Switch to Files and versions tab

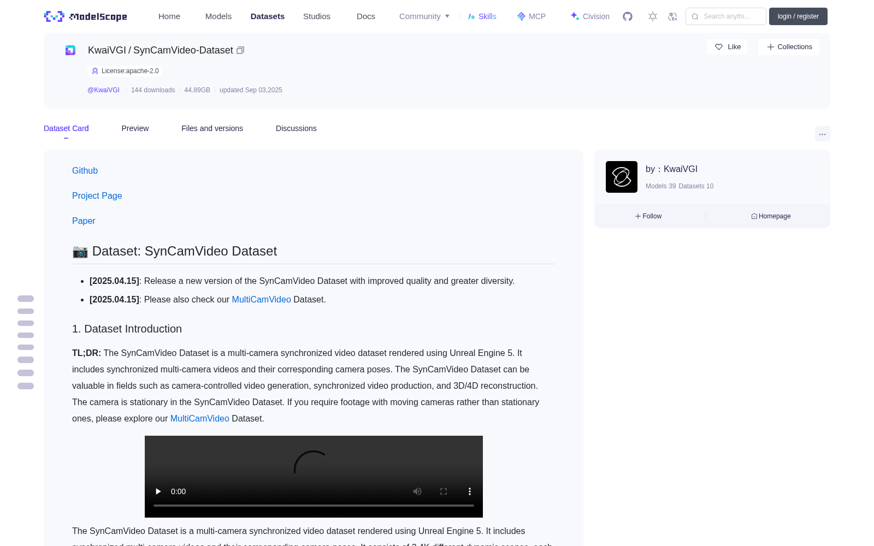[x=212, y=128]
